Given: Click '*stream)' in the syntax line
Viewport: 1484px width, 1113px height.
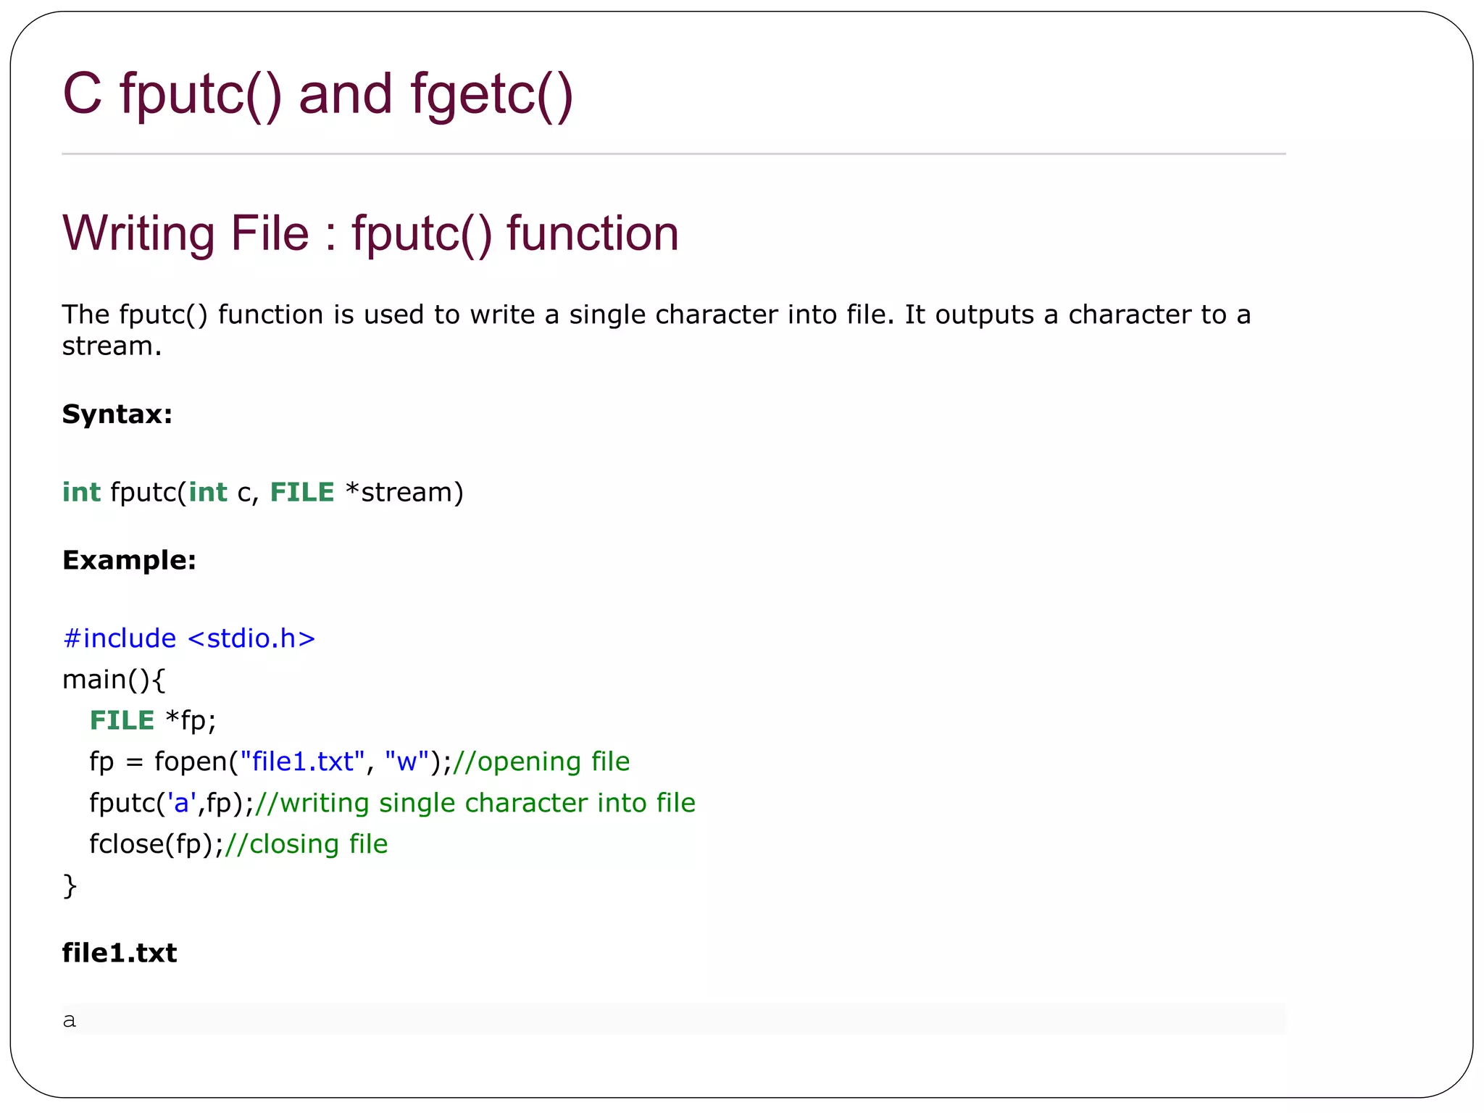Looking at the screenshot, I should [x=404, y=492].
